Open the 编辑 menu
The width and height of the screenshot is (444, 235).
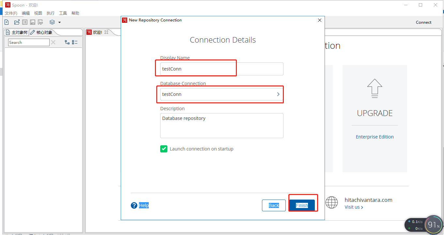[x=26, y=13]
